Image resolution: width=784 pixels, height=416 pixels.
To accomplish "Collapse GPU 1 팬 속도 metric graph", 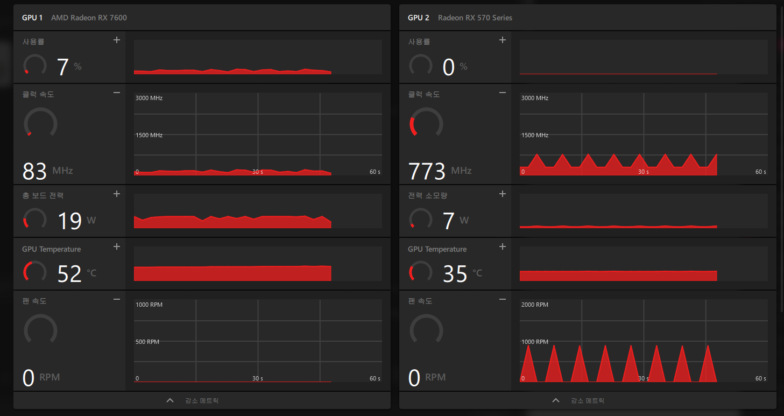I will coord(117,299).
